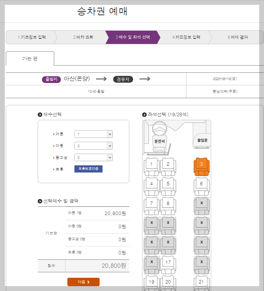Go to step 5 예매 결과

point(238,37)
